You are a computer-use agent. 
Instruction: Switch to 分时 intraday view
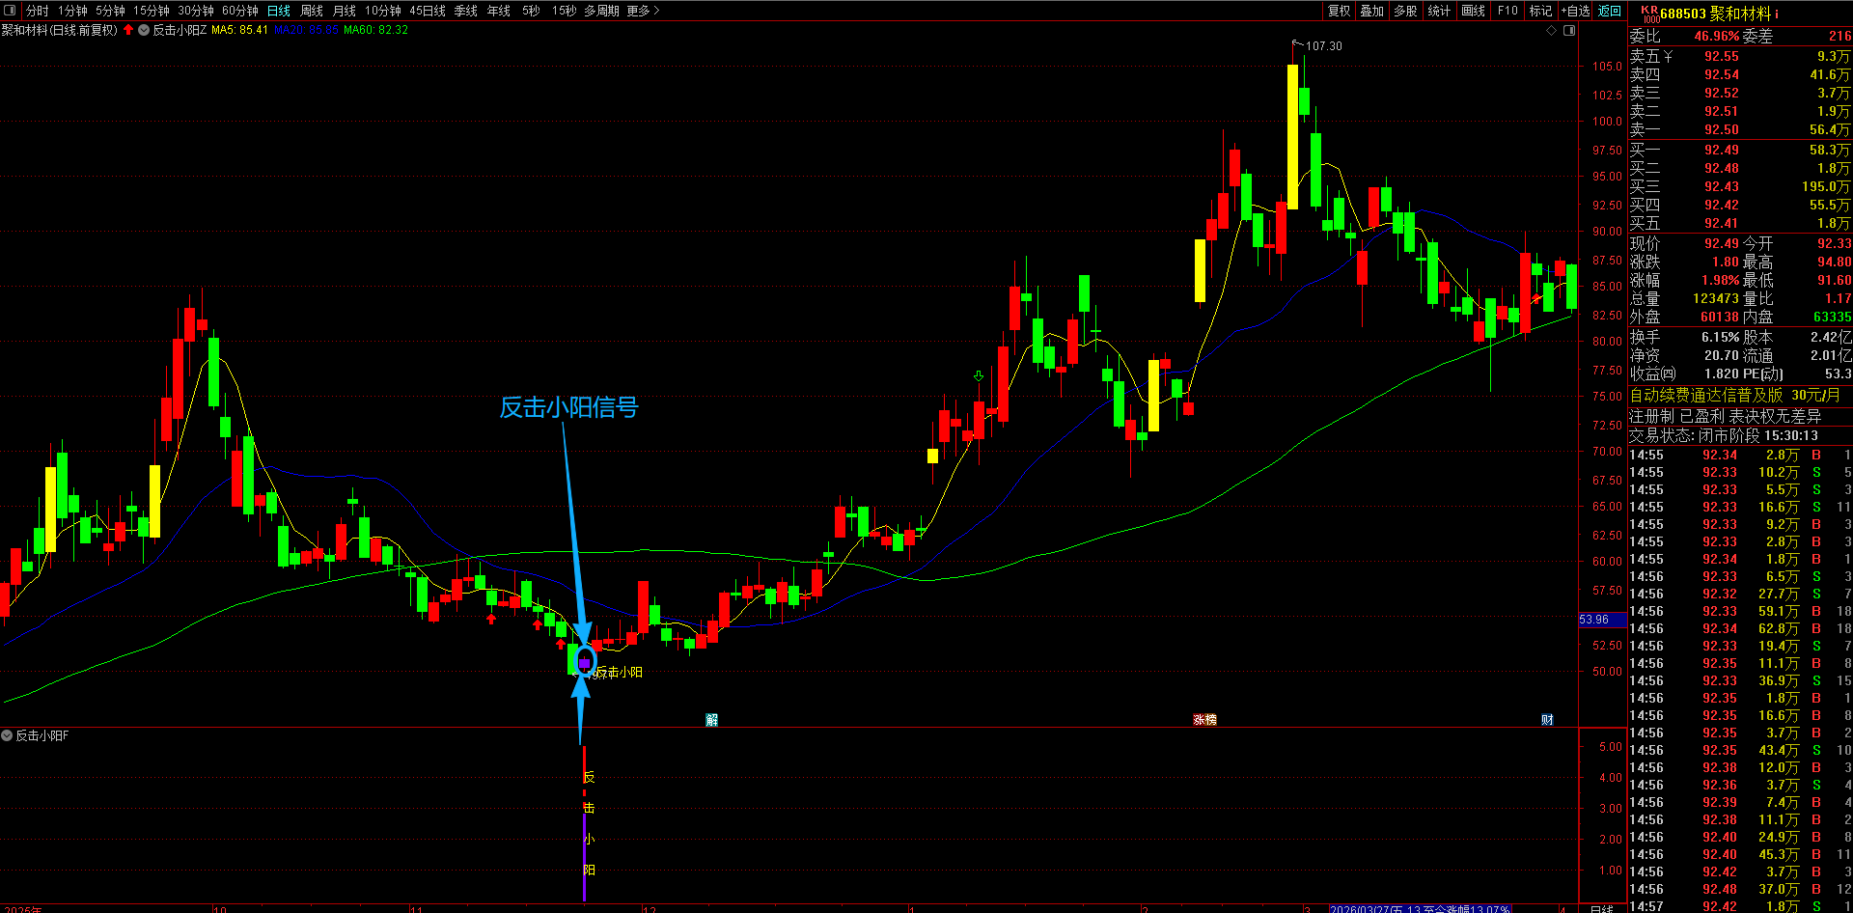tap(37, 11)
